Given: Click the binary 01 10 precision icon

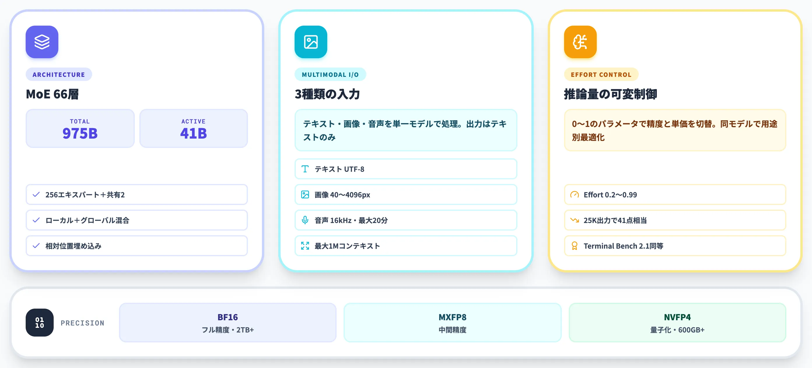Looking at the screenshot, I should pyautogui.click(x=40, y=322).
